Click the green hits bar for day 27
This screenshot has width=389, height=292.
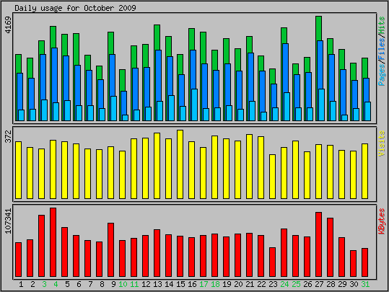coord(318,28)
